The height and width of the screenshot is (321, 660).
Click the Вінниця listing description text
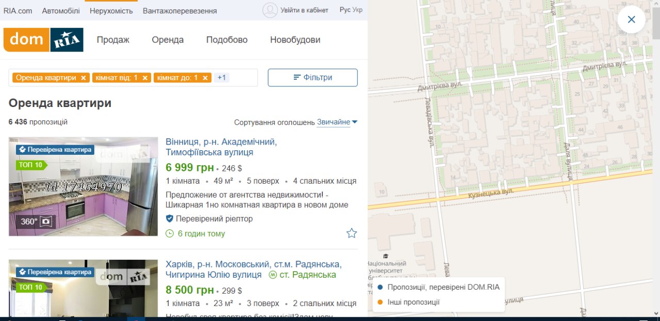(x=257, y=200)
